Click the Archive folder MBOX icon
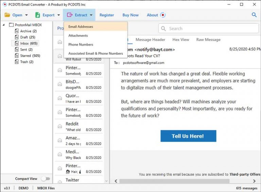Viewport: 261px width, 192px height. 17,31
